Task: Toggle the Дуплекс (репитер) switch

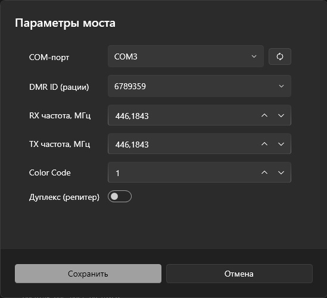Action: 120,196
